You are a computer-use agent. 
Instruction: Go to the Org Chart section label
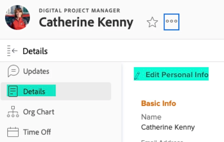(x=39, y=112)
